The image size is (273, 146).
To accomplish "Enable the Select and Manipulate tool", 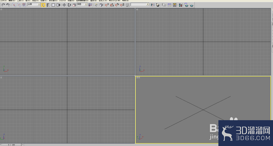I will coord(96,5).
